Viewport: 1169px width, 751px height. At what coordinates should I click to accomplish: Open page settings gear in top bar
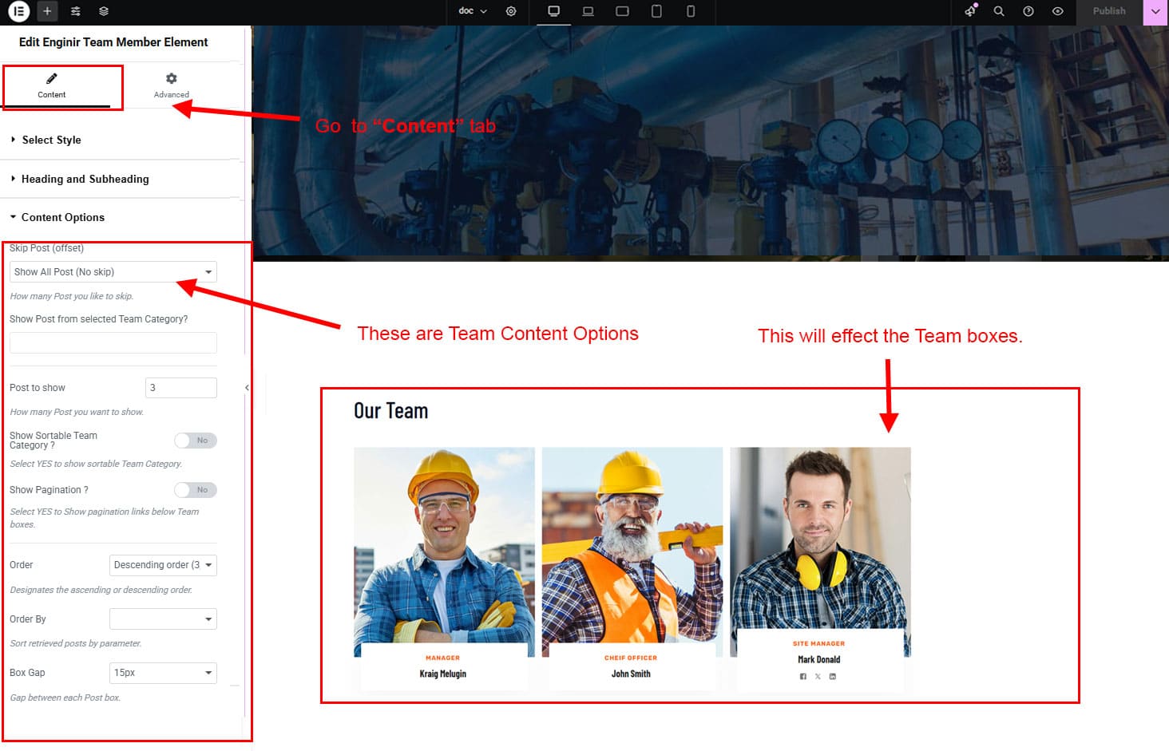(x=511, y=11)
